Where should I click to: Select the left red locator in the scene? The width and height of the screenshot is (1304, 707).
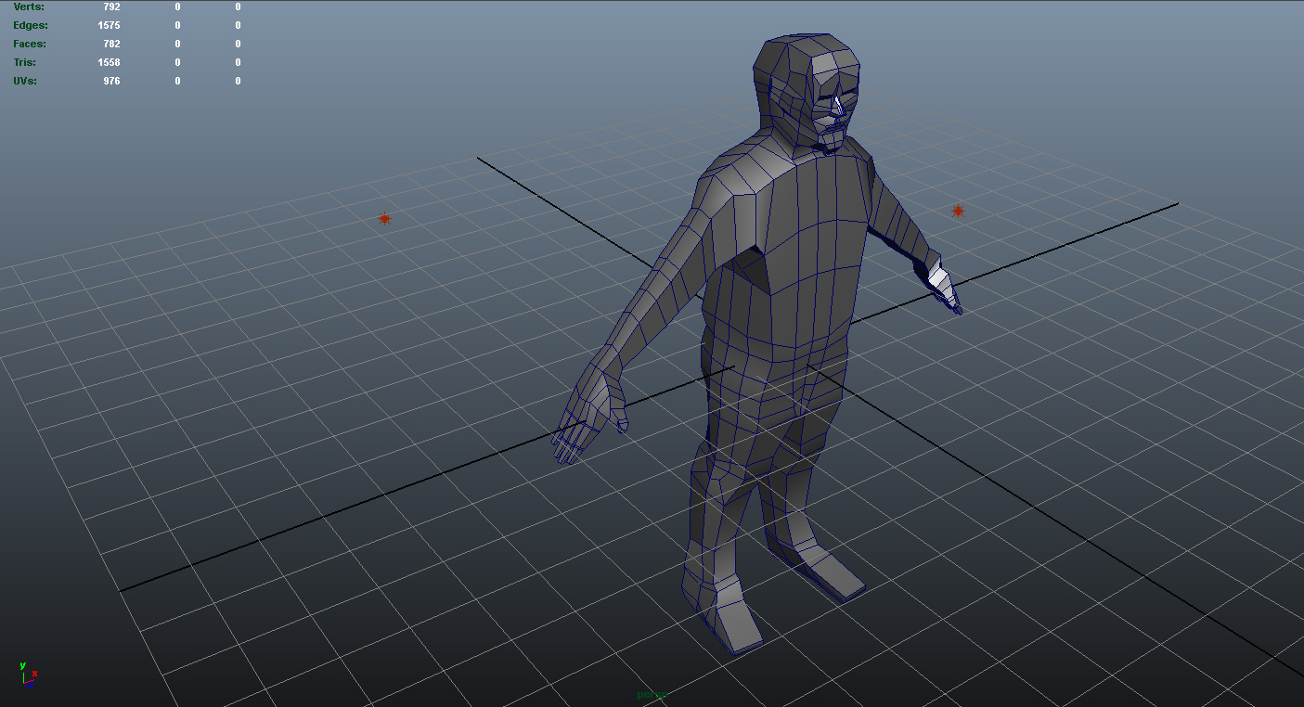tap(383, 218)
